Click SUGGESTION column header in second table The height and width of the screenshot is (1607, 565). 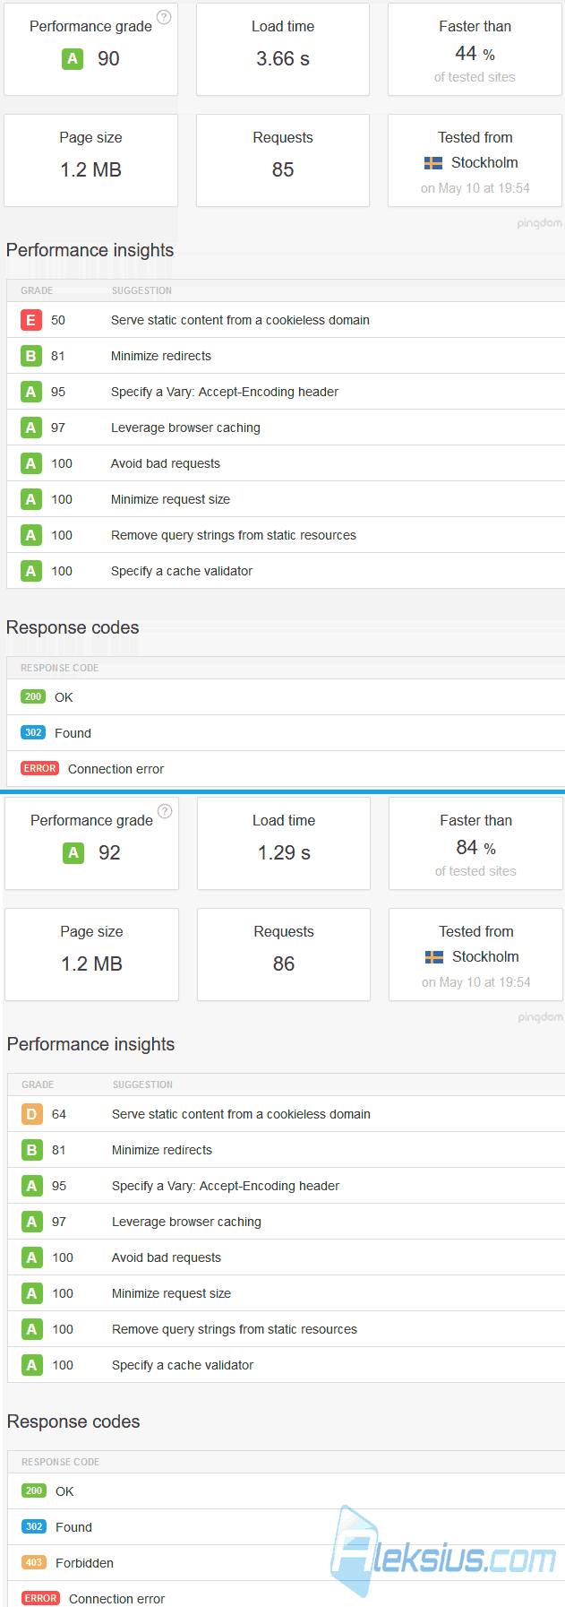pyautogui.click(x=142, y=1084)
